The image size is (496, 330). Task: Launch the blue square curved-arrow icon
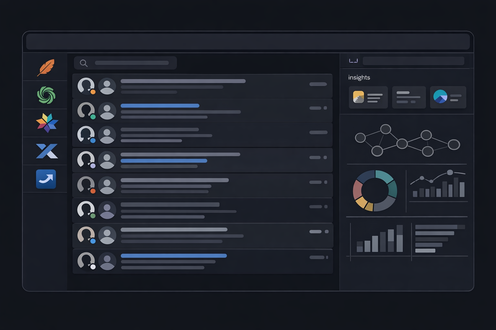46,179
